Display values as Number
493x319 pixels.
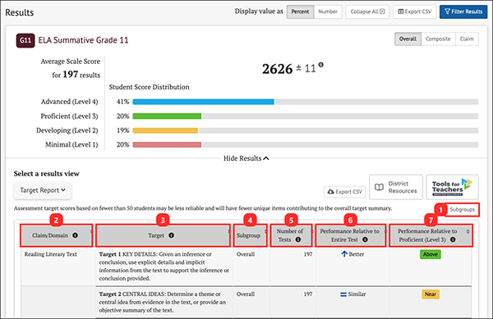[328, 11]
